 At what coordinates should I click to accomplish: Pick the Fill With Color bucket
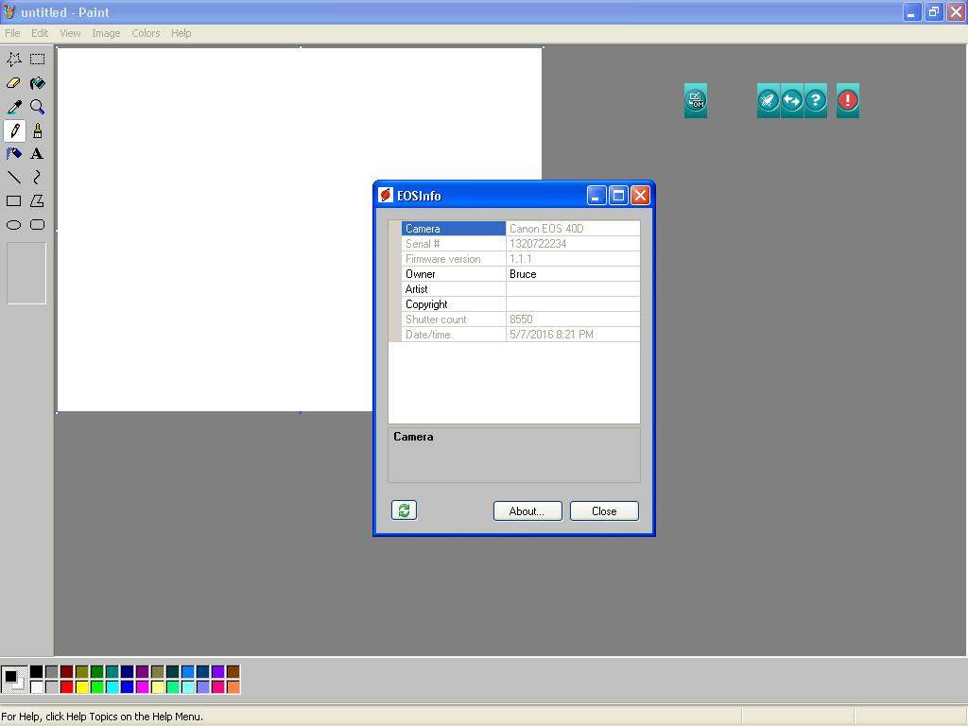coord(38,83)
